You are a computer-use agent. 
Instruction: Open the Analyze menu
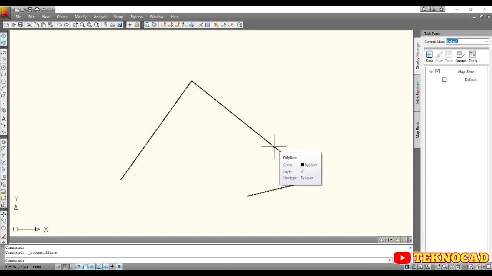pos(100,17)
